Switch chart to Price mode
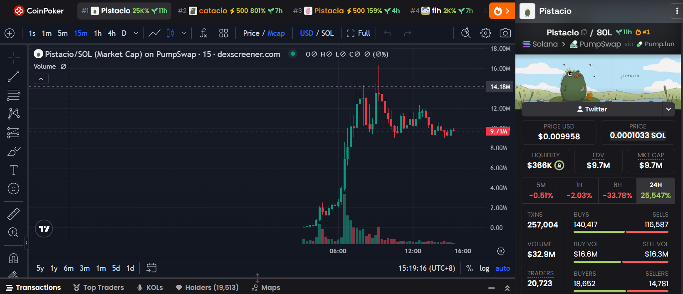The width and height of the screenshot is (683, 294). coord(251,33)
